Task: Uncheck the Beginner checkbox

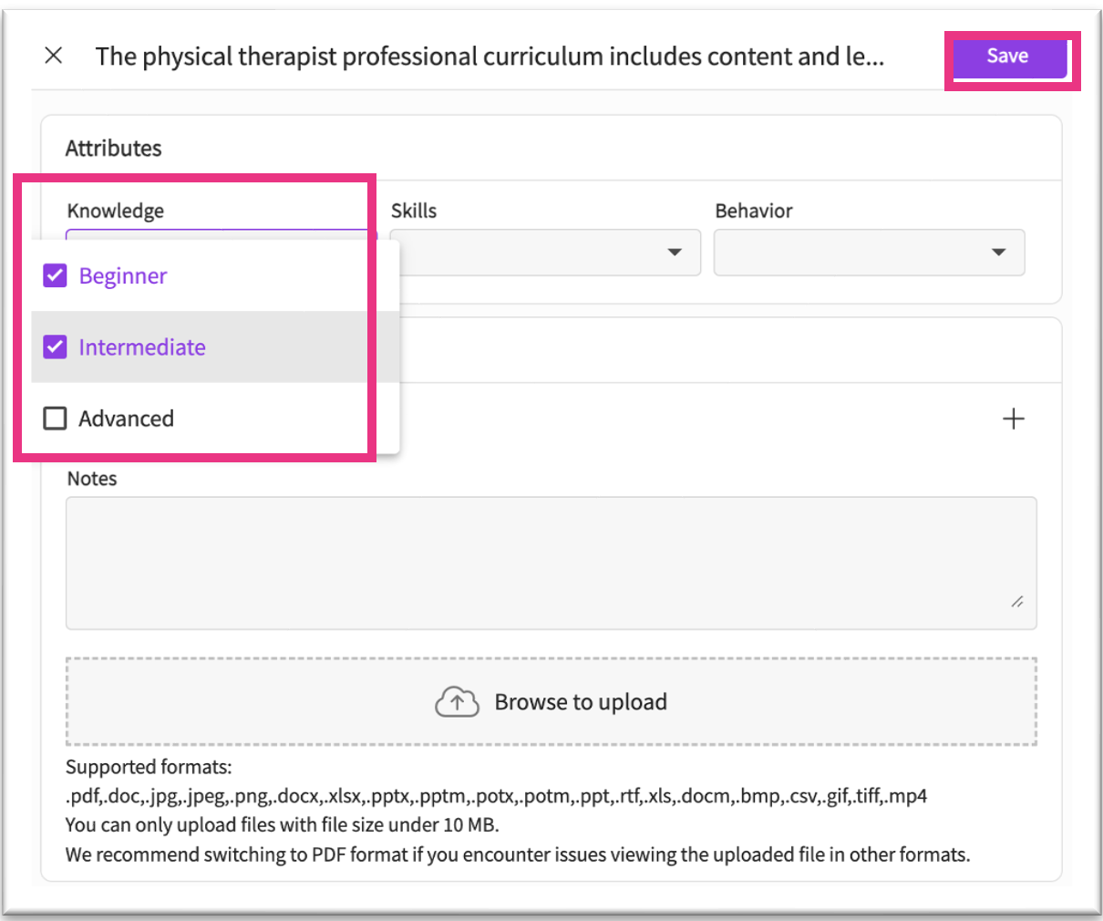Action: pyautogui.click(x=56, y=275)
